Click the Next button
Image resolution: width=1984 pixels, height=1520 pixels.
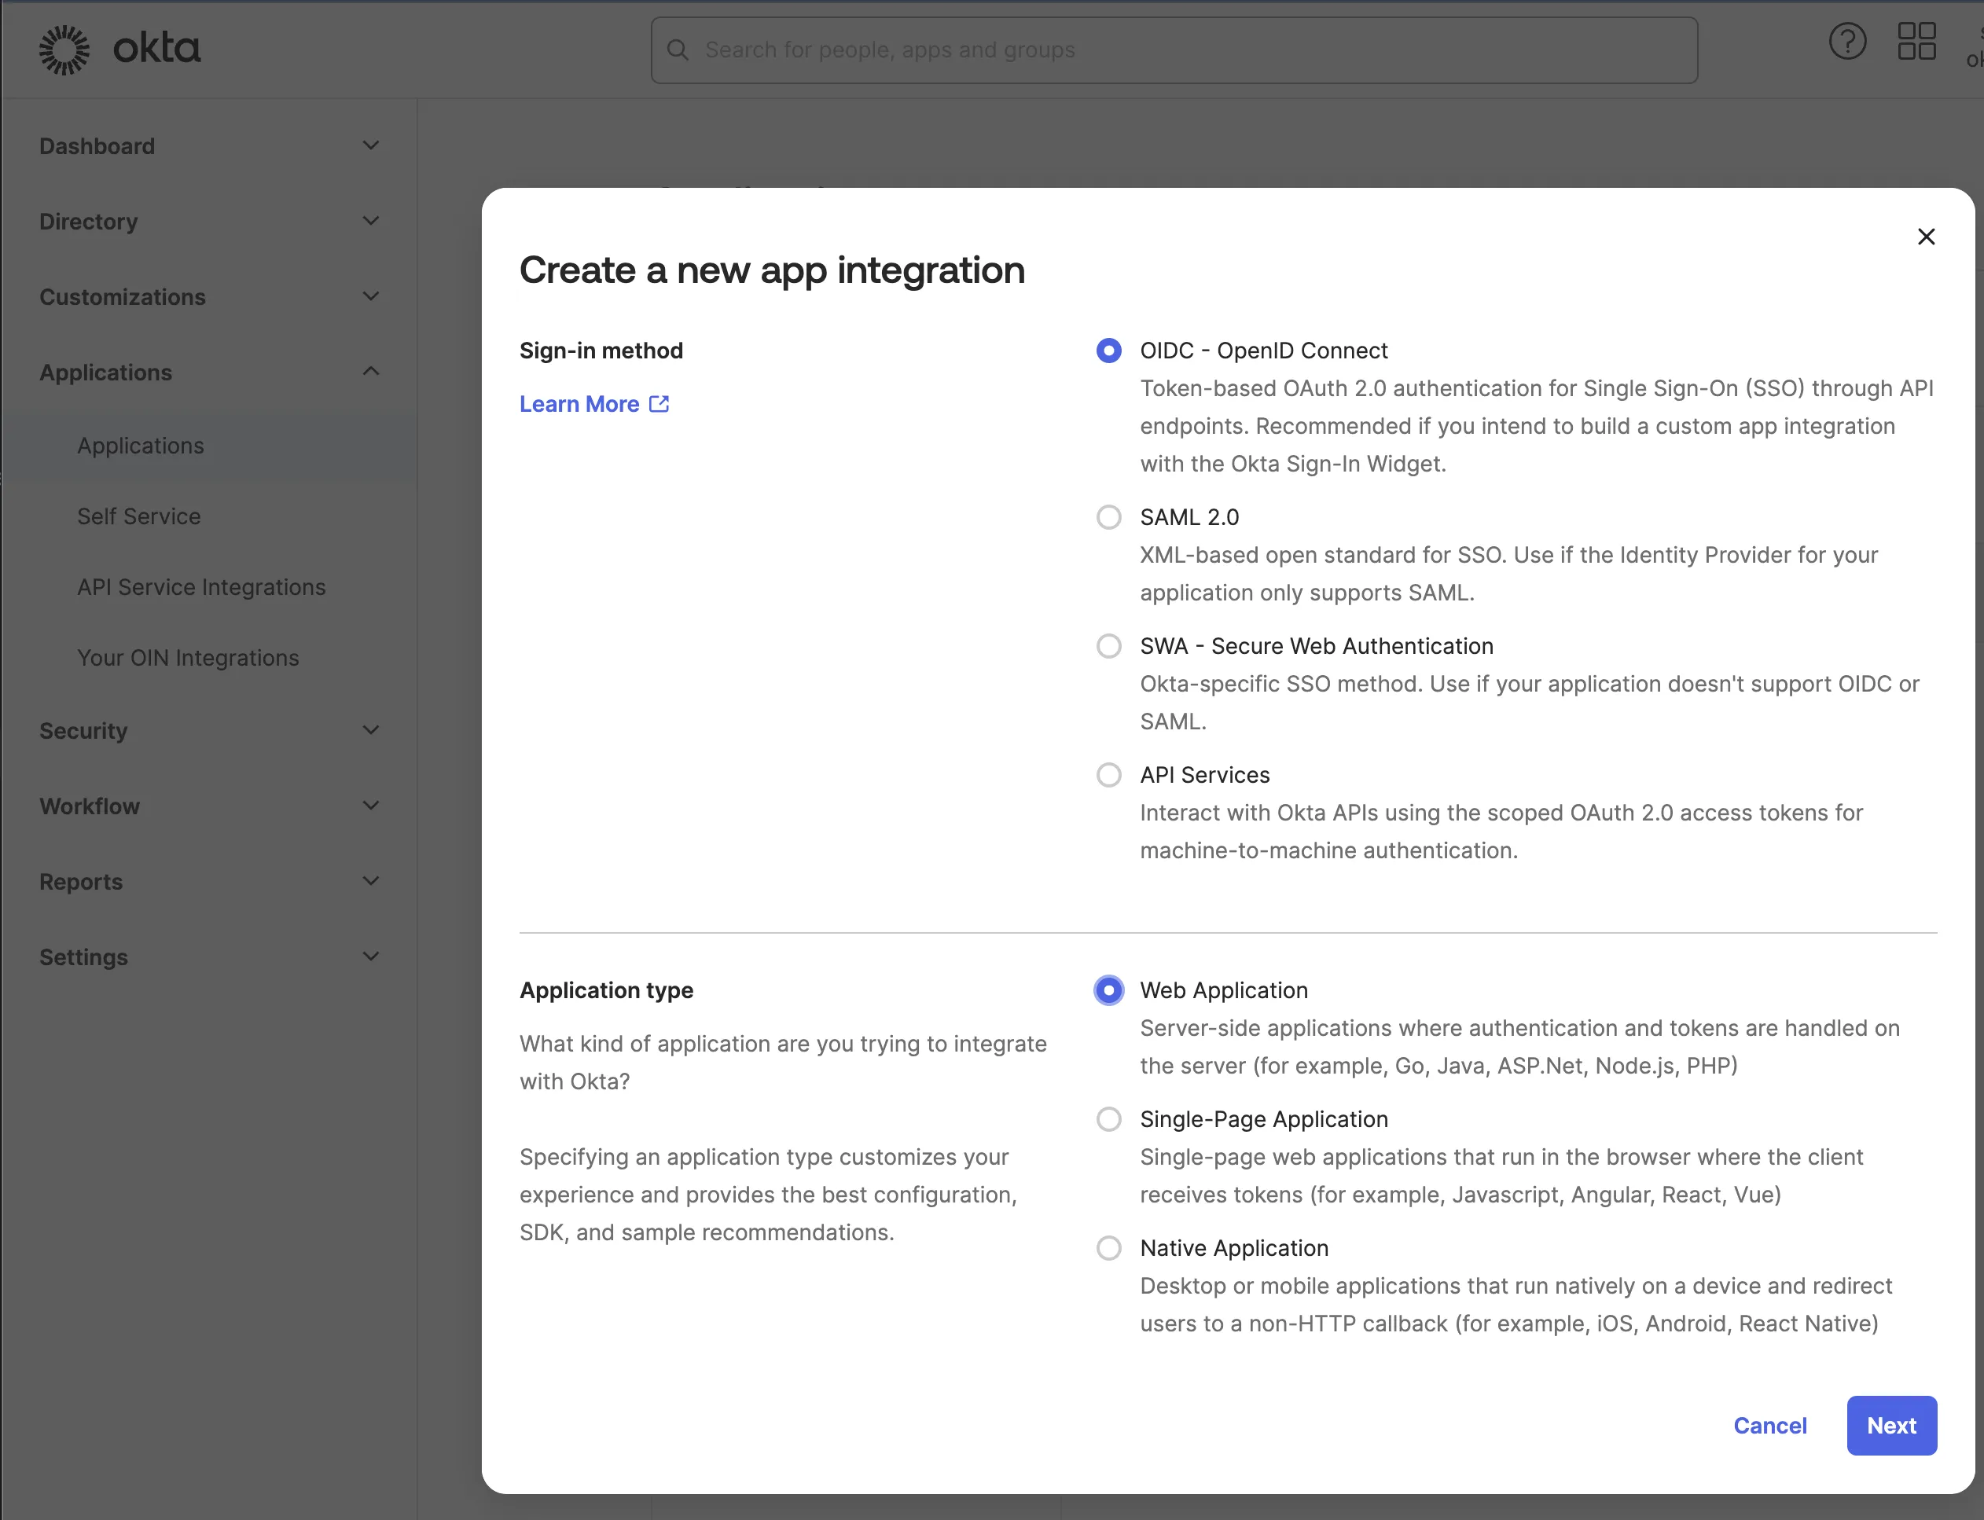point(1890,1425)
